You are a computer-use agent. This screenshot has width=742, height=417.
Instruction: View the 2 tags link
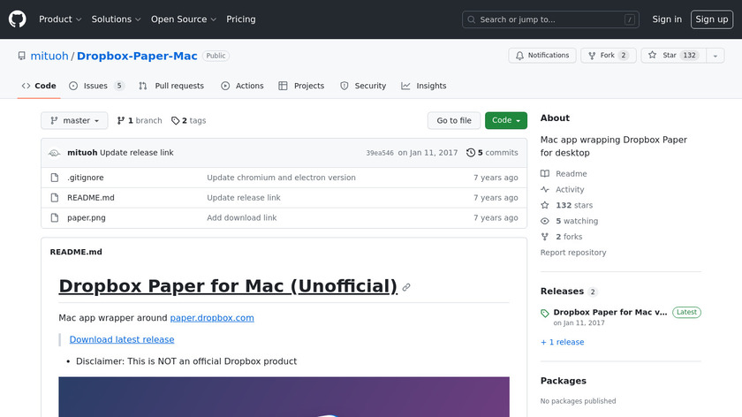tap(189, 120)
